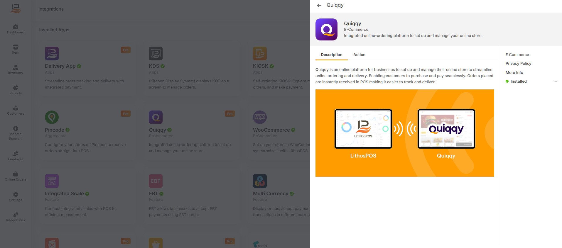Click the 'EBT' card title
The height and width of the screenshot is (248, 562).
(153, 193)
